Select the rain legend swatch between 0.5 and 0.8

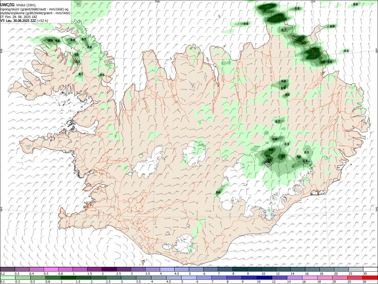pyautogui.click(x=38, y=277)
